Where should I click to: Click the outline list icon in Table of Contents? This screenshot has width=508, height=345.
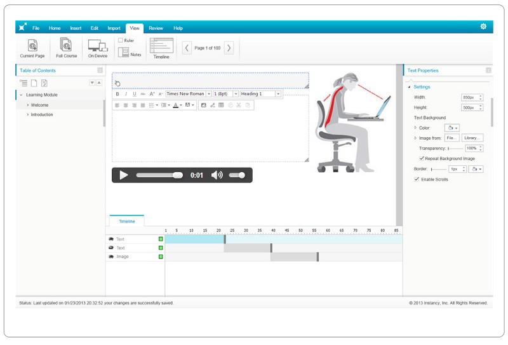pos(23,83)
